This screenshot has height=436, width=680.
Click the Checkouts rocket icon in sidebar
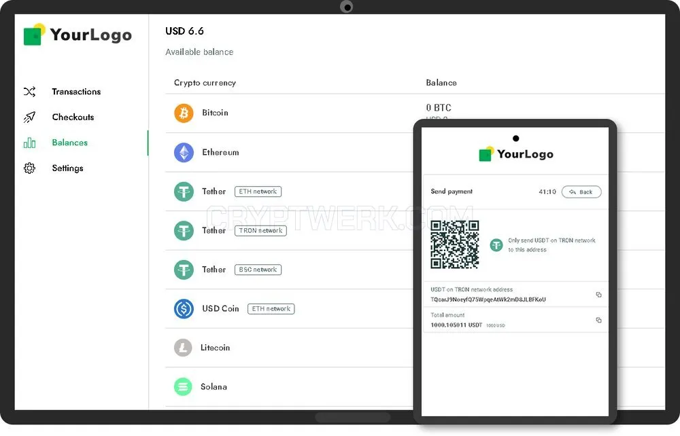(x=29, y=117)
